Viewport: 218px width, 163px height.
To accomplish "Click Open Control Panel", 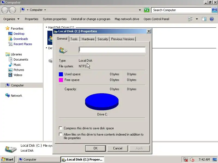I will [156, 19].
